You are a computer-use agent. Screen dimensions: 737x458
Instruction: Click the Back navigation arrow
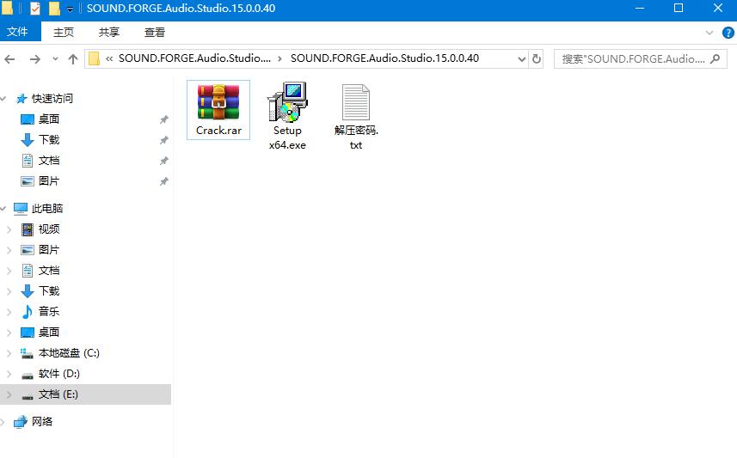coord(9,59)
